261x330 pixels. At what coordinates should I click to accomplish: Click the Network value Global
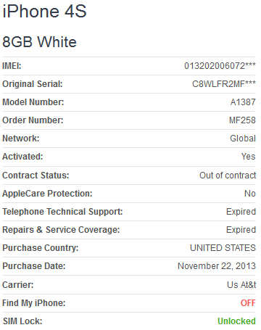point(243,139)
